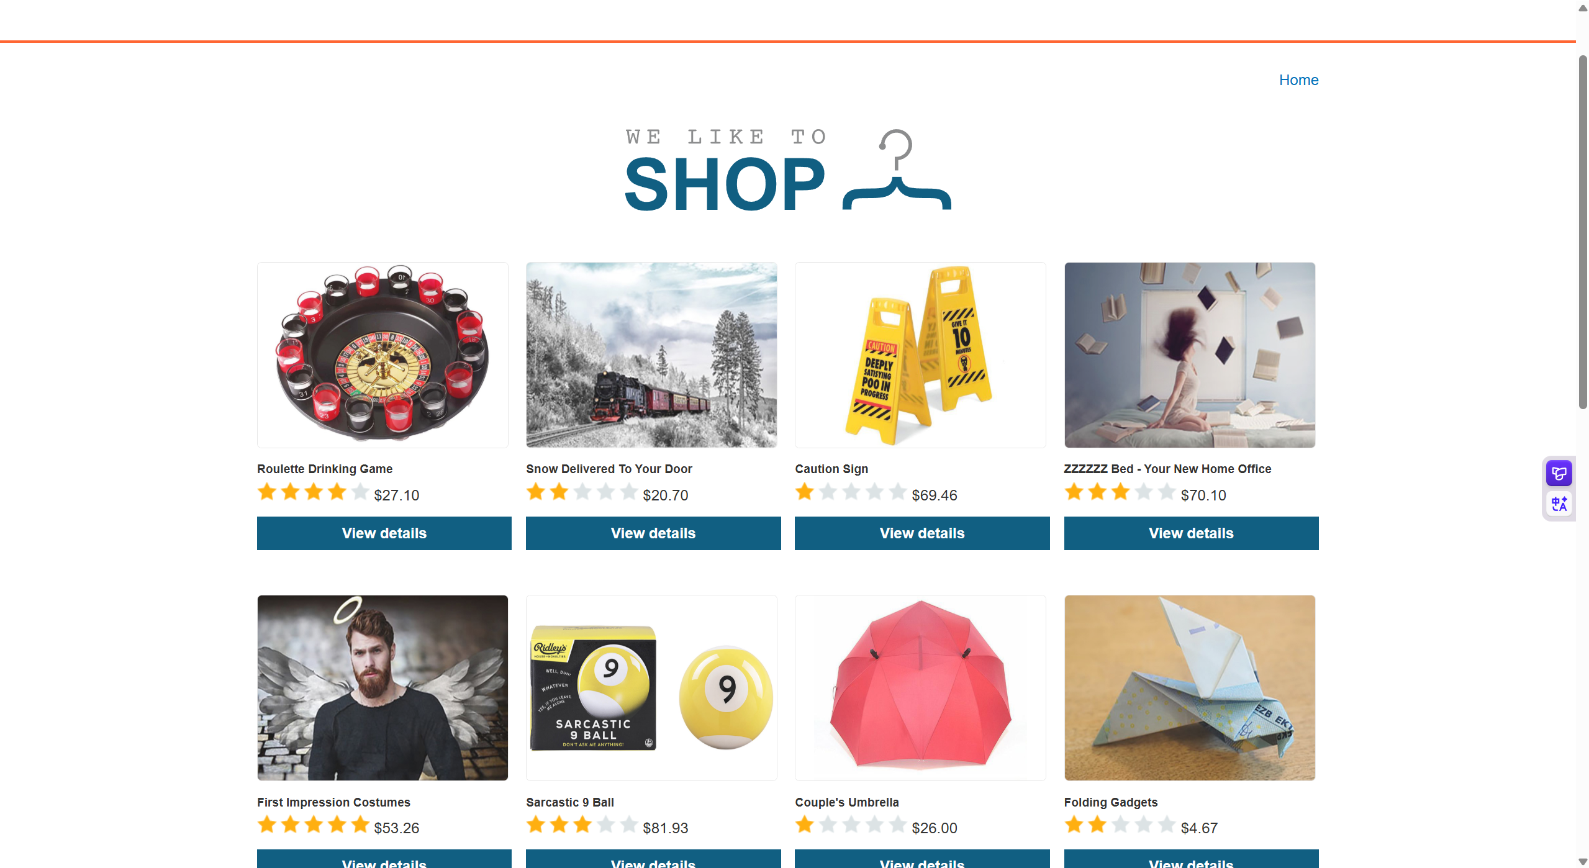The width and height of the screenshot is (1589, 868).
Task: View details for Roulette Drinking Game
Action: click(384, 533)
